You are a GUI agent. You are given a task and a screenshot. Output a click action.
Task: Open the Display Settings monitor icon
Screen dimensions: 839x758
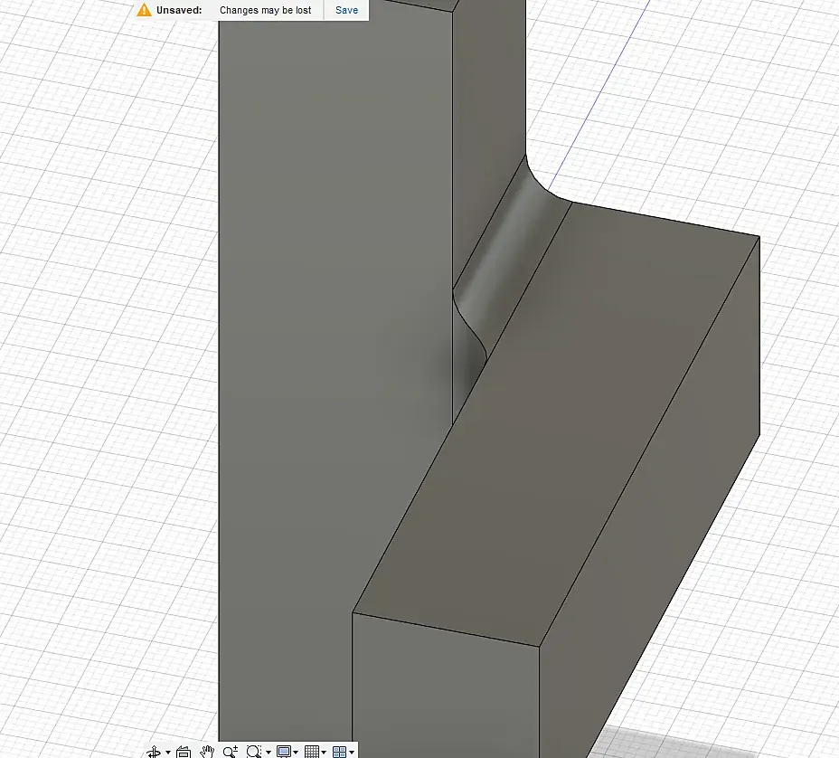284,752
